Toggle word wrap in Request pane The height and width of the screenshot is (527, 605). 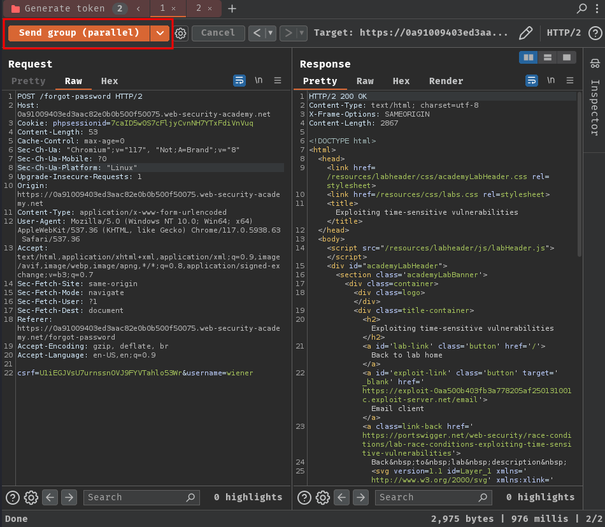click(x=239, y=80)
